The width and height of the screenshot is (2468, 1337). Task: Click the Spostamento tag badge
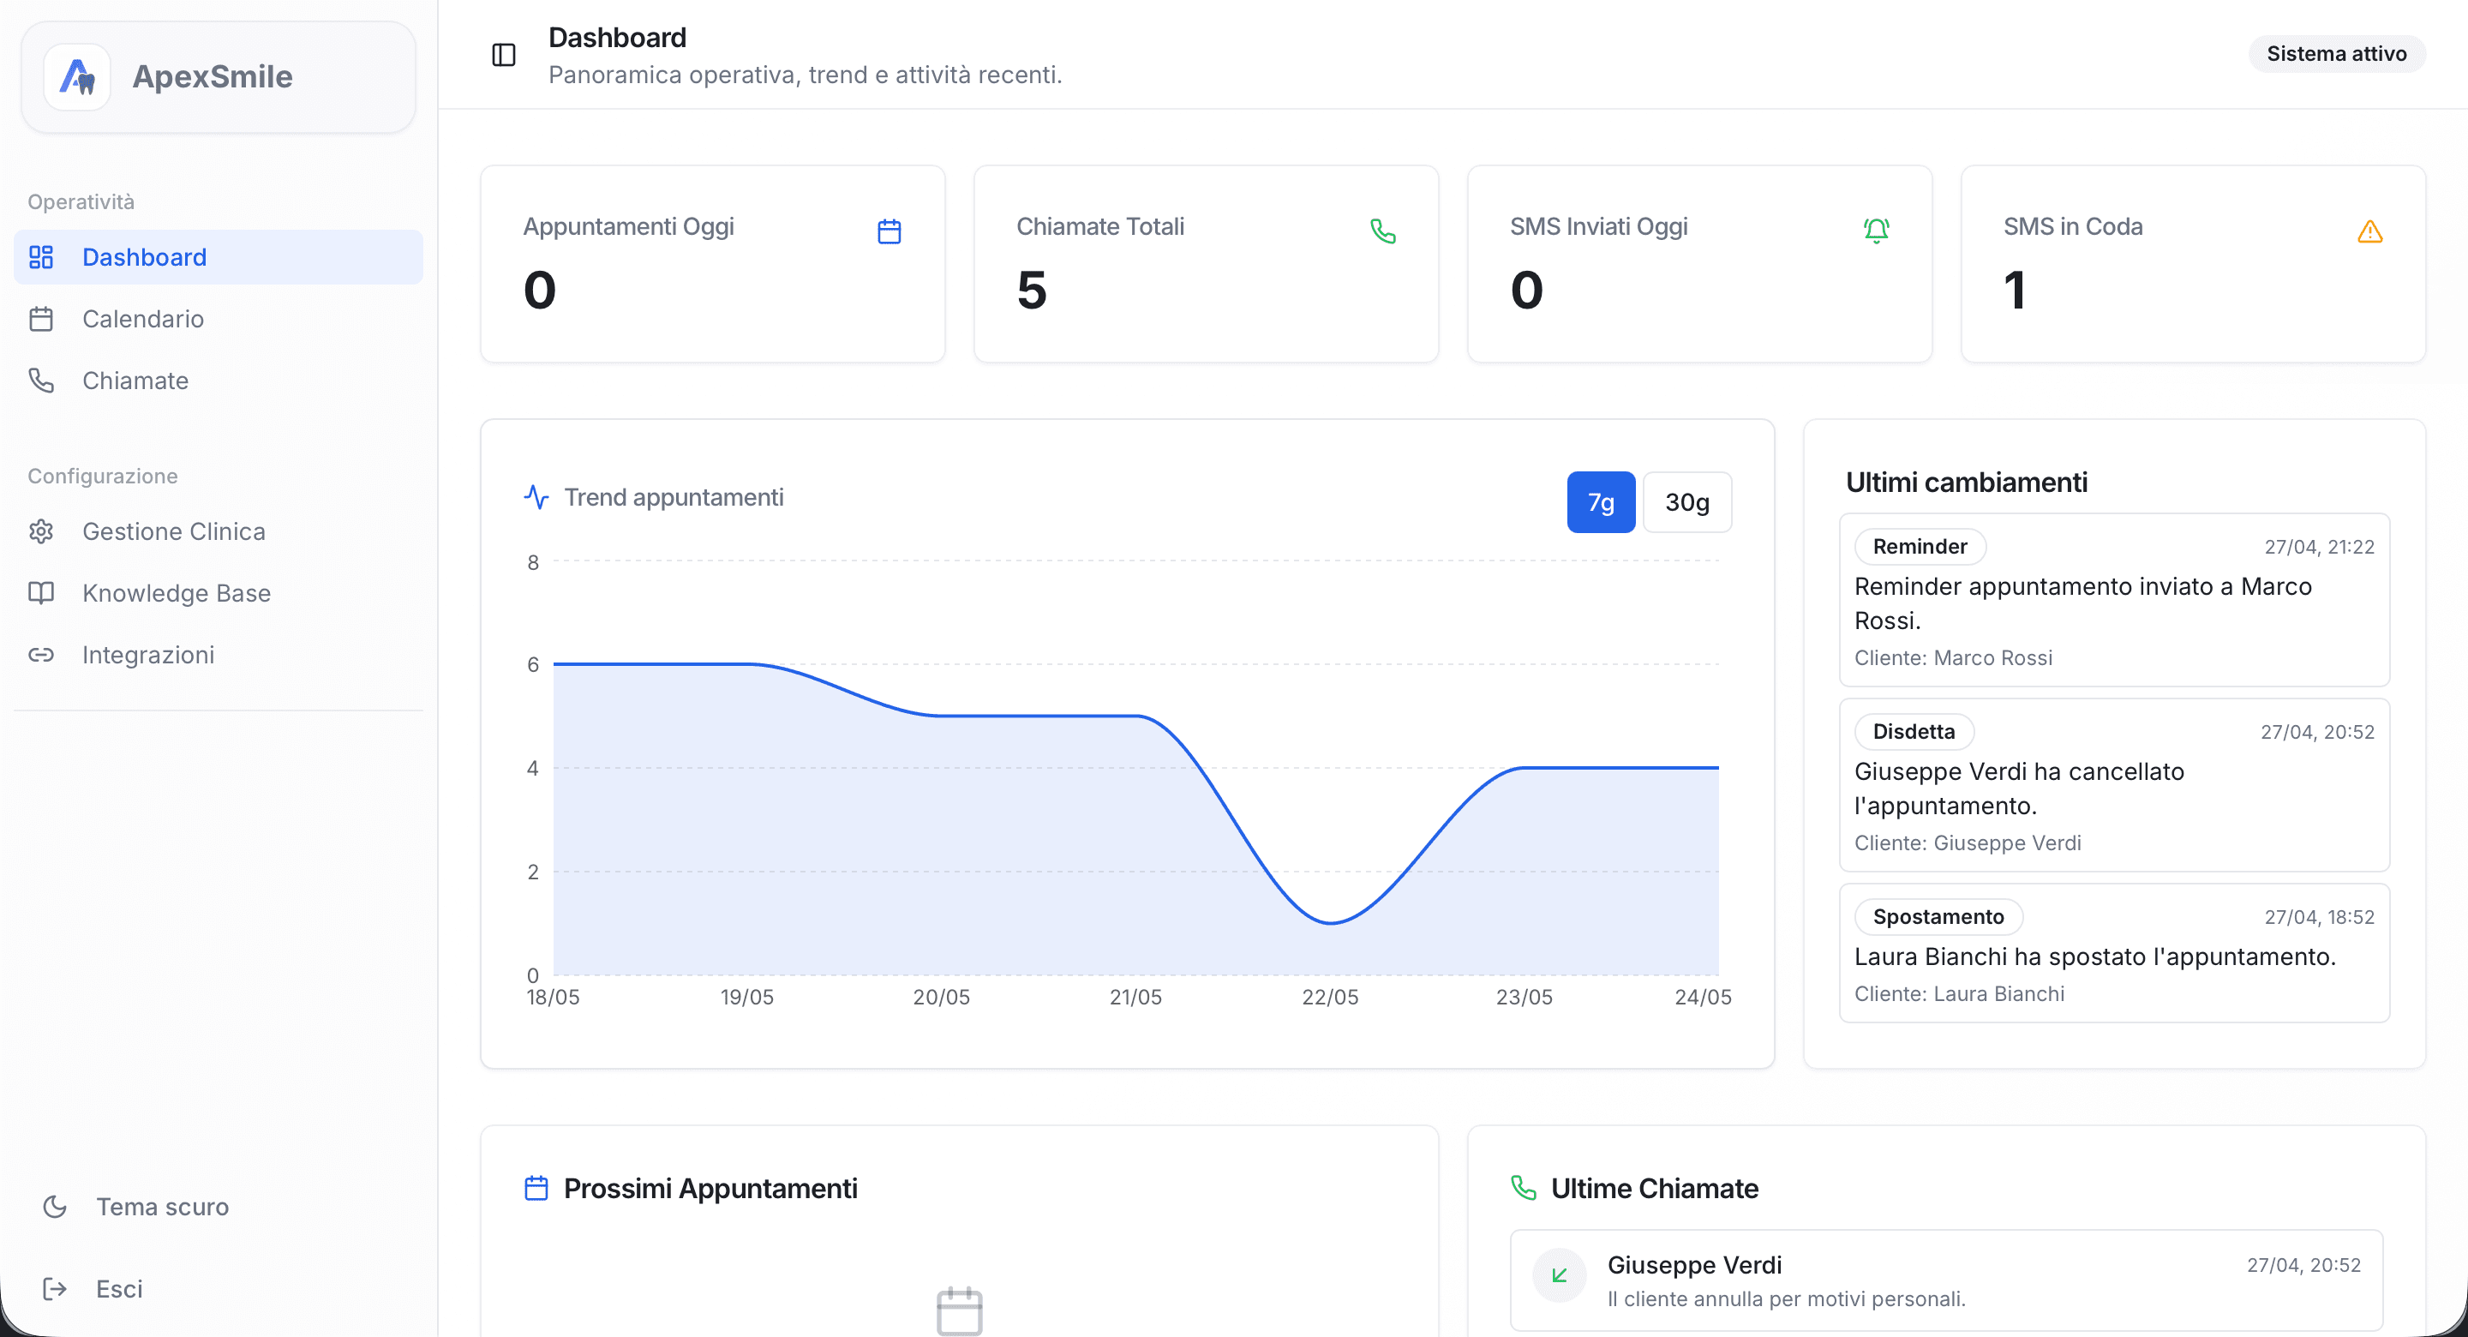click(1938, 916)
